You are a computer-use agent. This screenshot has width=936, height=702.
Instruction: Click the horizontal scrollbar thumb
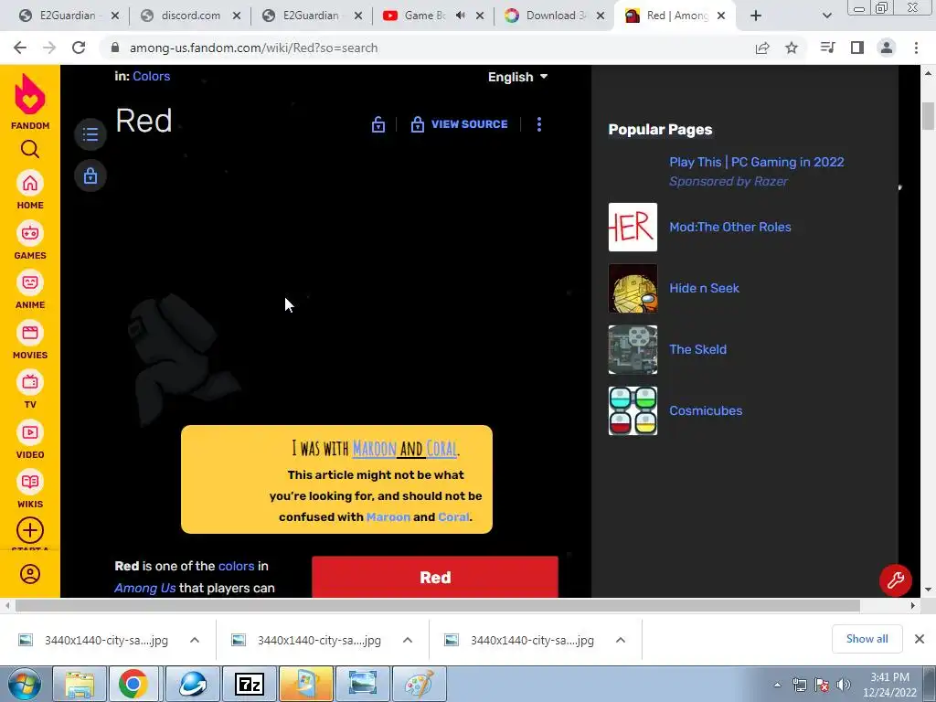[x=438, y=606]
